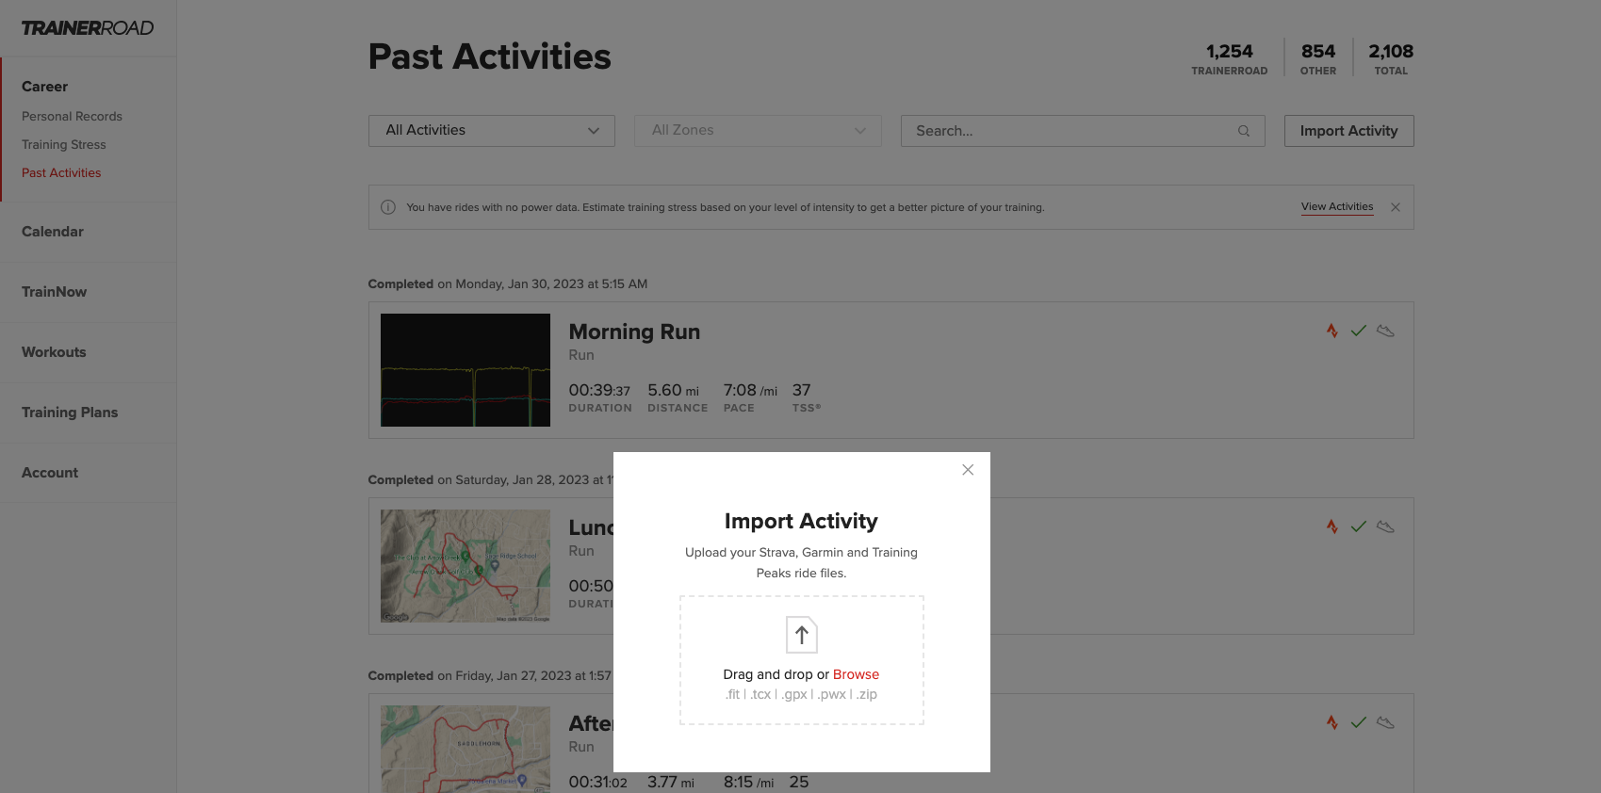
Task: Click shoe icon on Jan 28 run
Action: (1385, 526)
